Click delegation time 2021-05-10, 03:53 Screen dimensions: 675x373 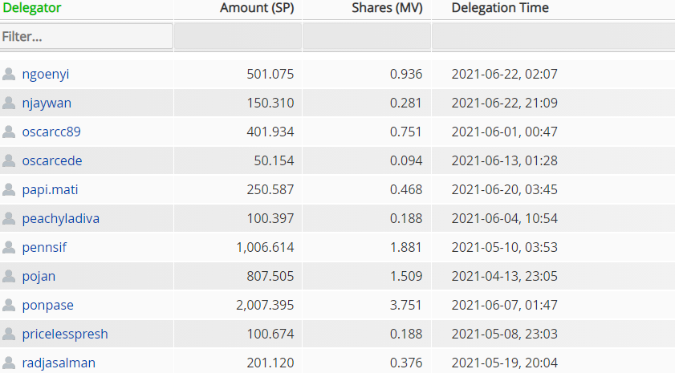[505, 247]
